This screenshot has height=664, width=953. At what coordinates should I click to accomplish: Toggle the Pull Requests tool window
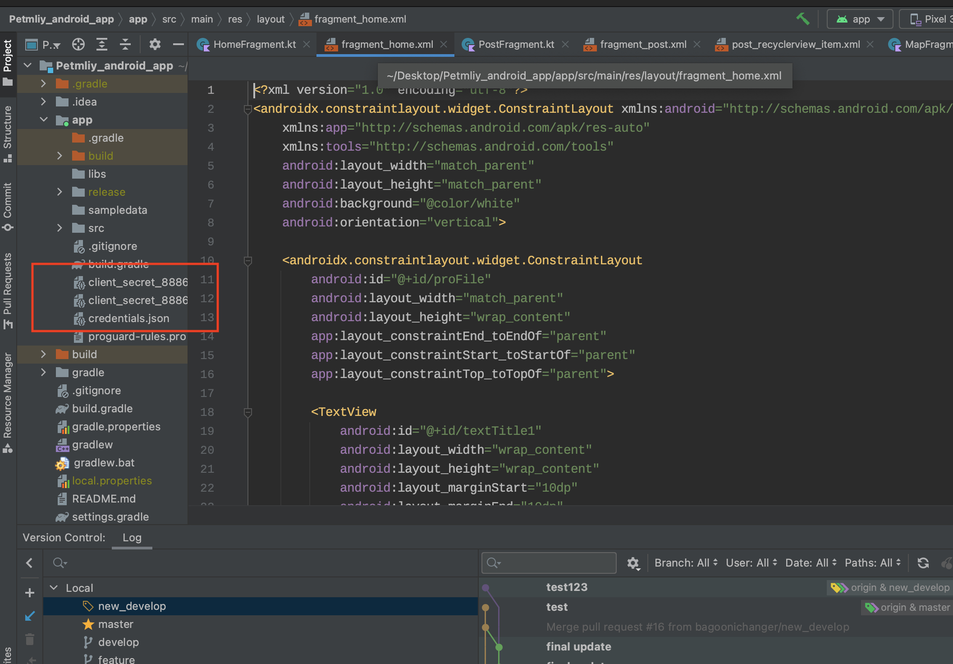[8, 290]
